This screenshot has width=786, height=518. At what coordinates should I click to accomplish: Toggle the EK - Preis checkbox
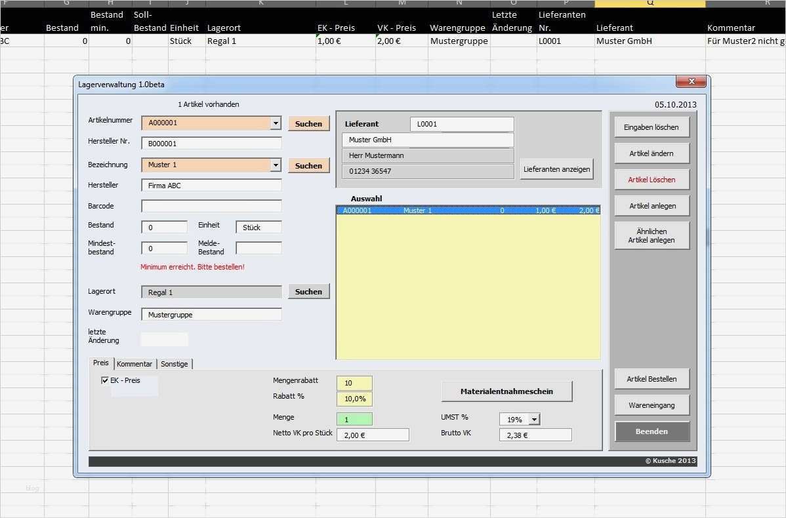click(105, 380)
